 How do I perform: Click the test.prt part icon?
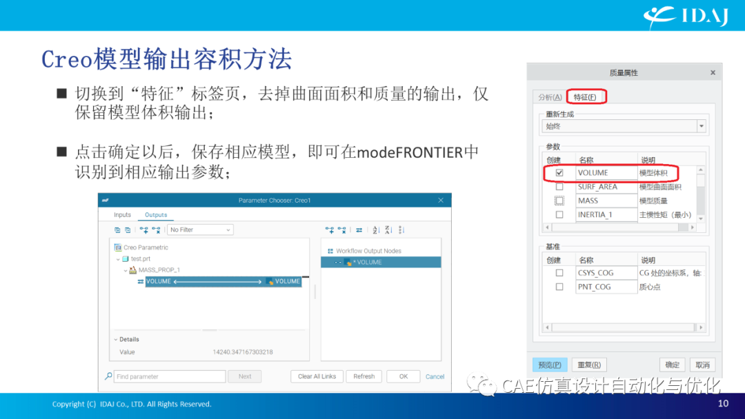(126, 258)
